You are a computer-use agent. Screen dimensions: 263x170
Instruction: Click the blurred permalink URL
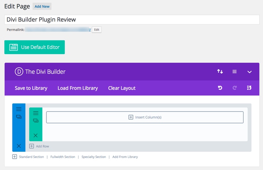coord(58,30)
